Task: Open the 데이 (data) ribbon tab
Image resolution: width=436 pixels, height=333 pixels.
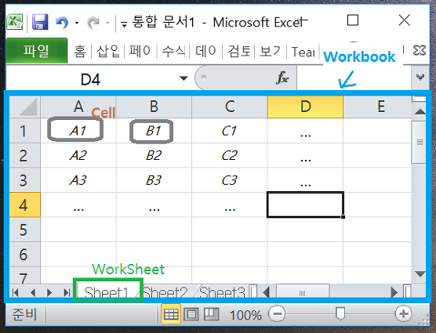Action: coord(205,52)
